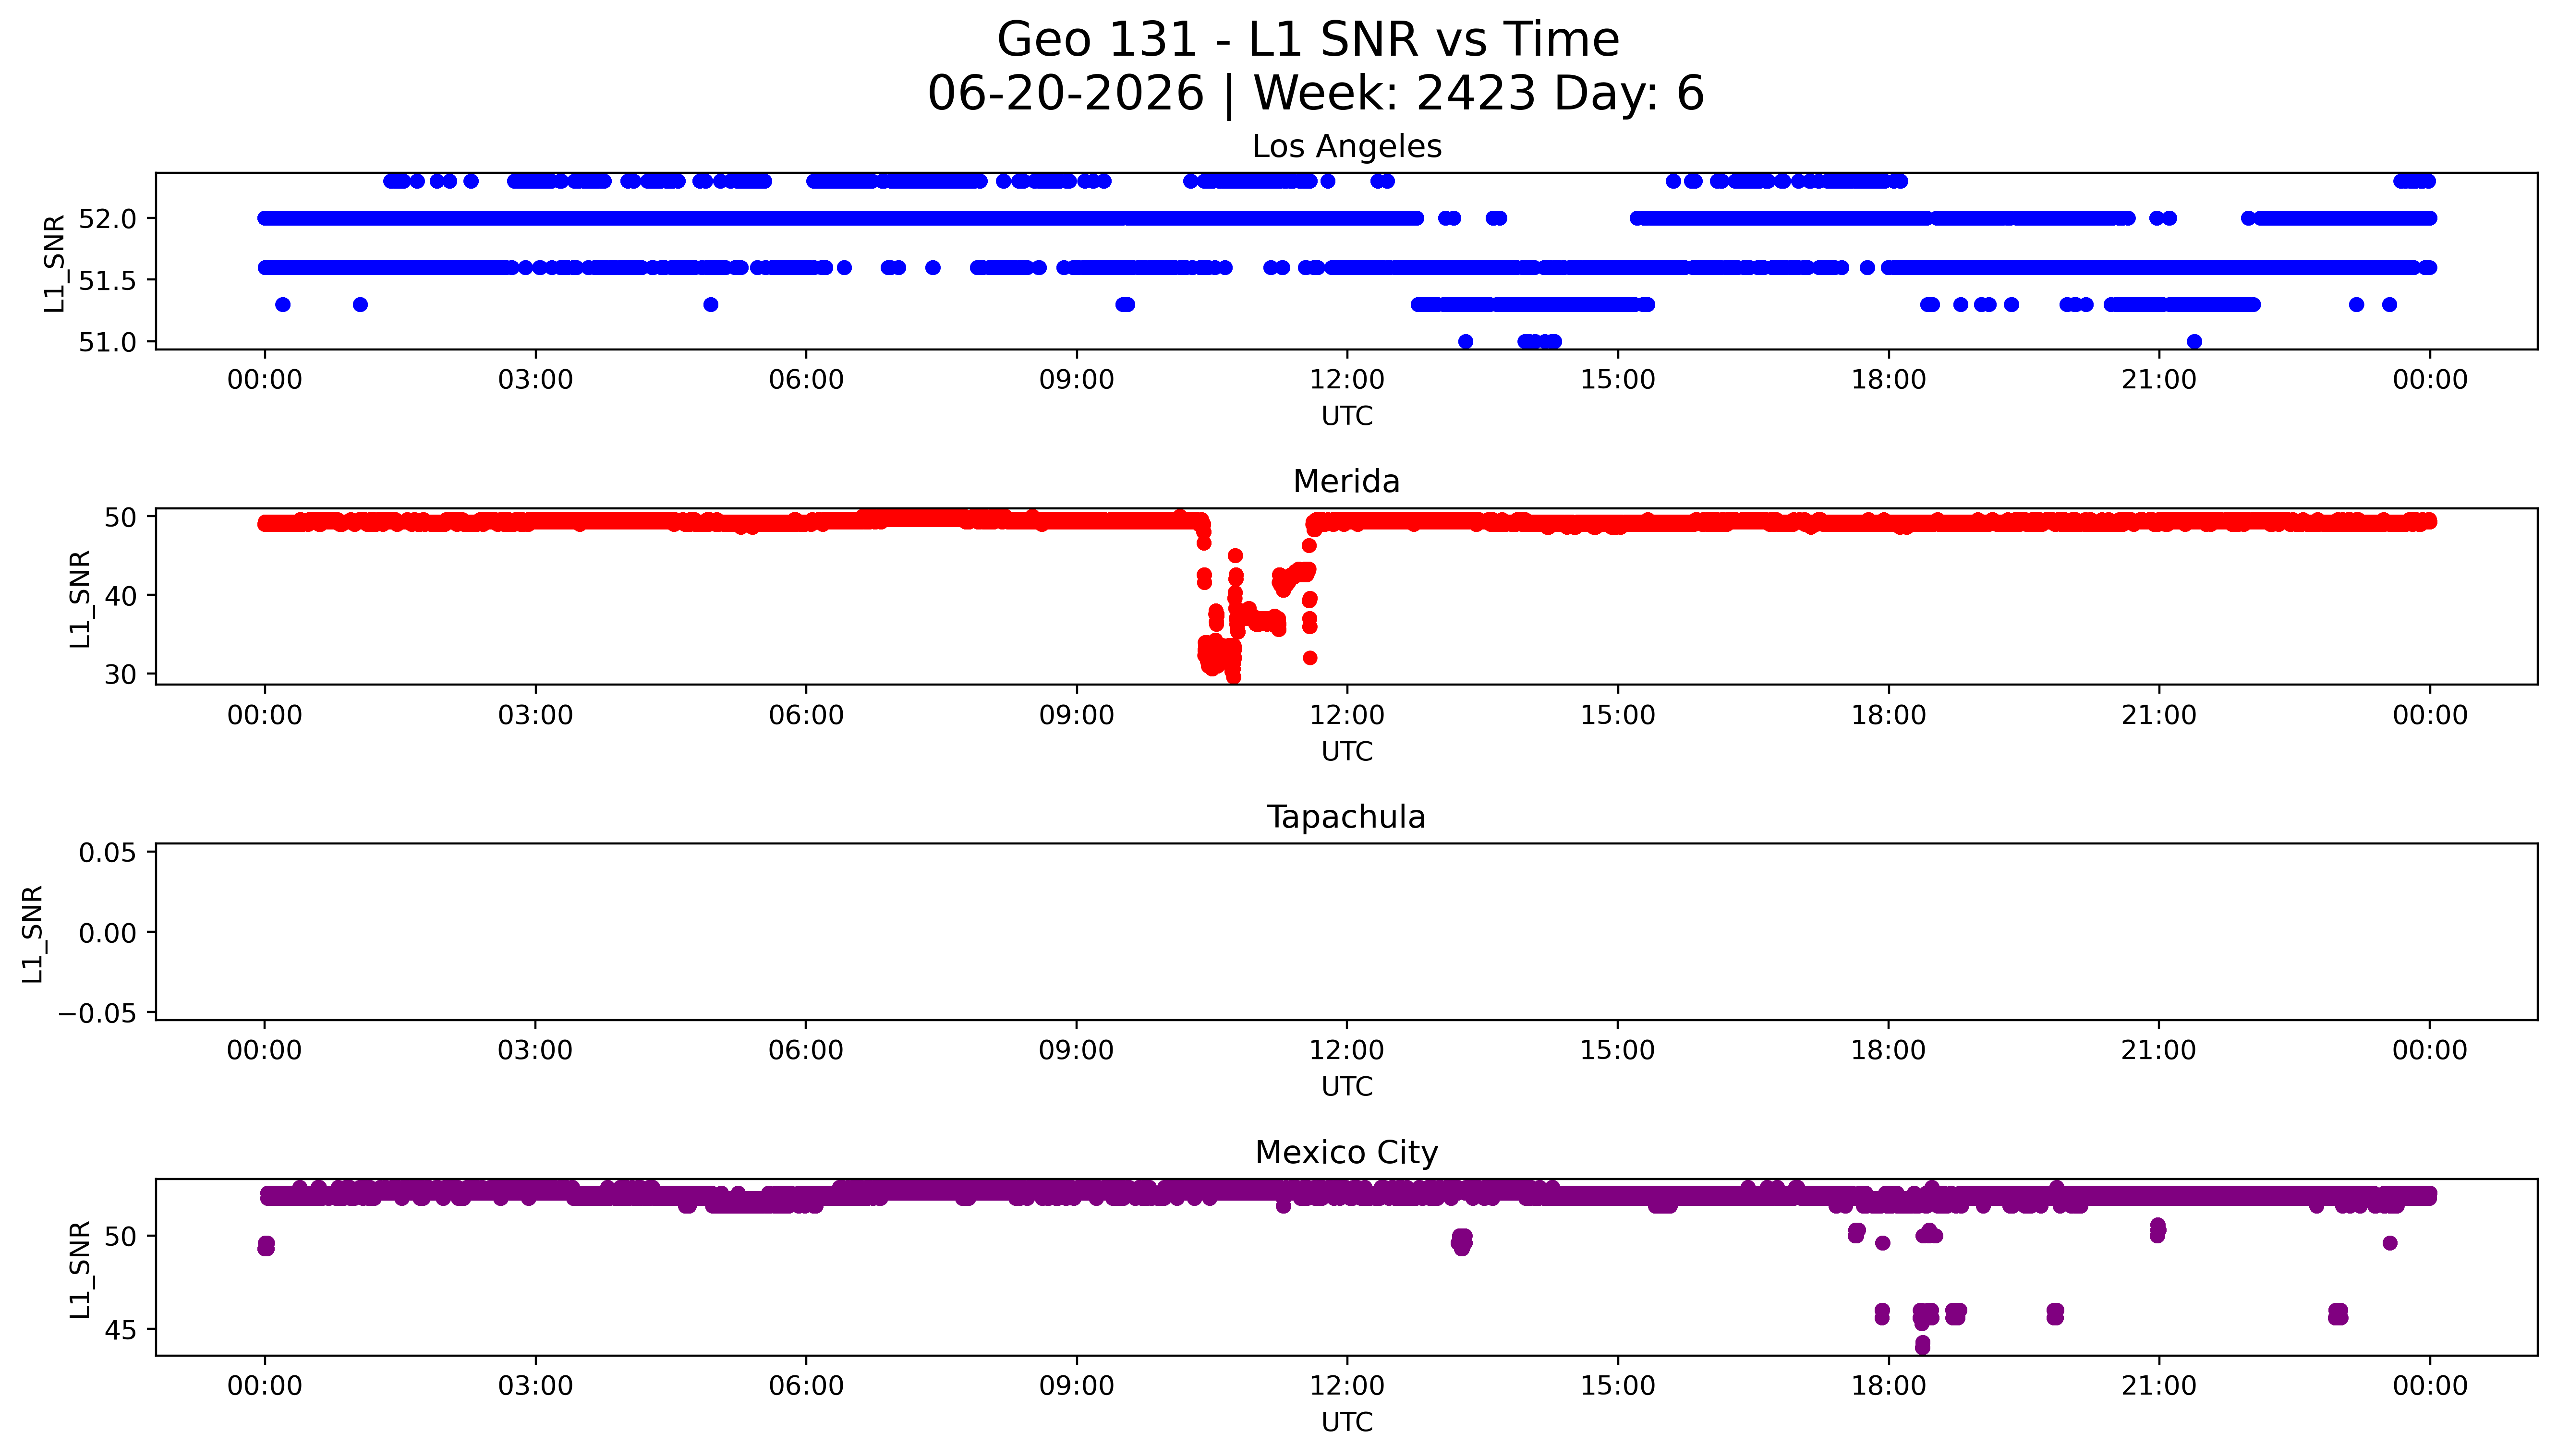Click the lowest purple outlier point in Mexico City plot
2557x1456 pixels.
[1922, 1347]
